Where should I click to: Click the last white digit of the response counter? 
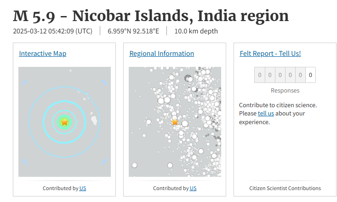310,75
